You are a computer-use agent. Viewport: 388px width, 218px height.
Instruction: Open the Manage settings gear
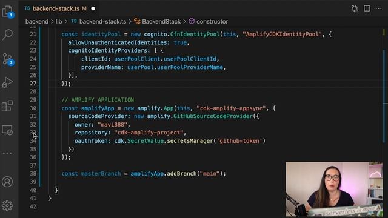pos(7,206)
